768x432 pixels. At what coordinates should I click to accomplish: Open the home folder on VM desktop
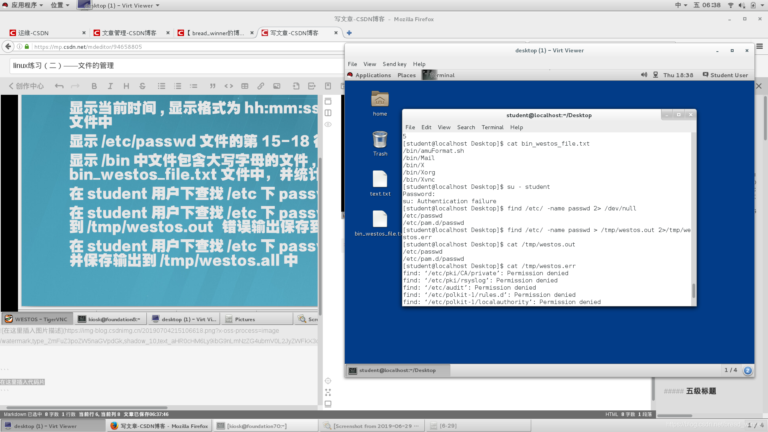coord(380,104)
